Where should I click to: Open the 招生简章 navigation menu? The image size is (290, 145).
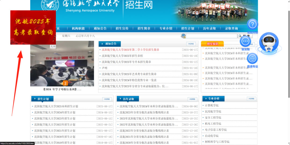tap(144, 29)
